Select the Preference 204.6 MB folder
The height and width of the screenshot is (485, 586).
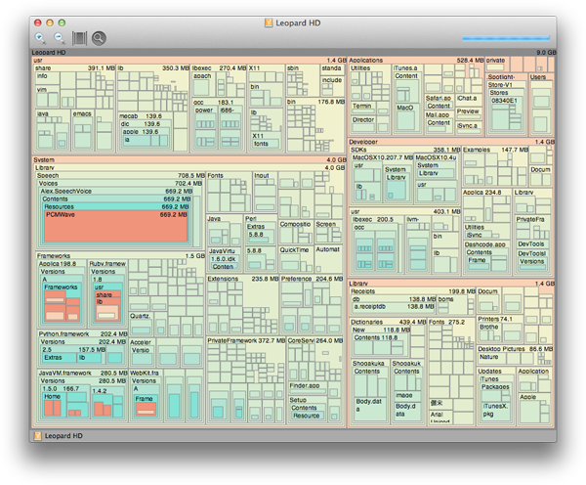tap(312, 279)
